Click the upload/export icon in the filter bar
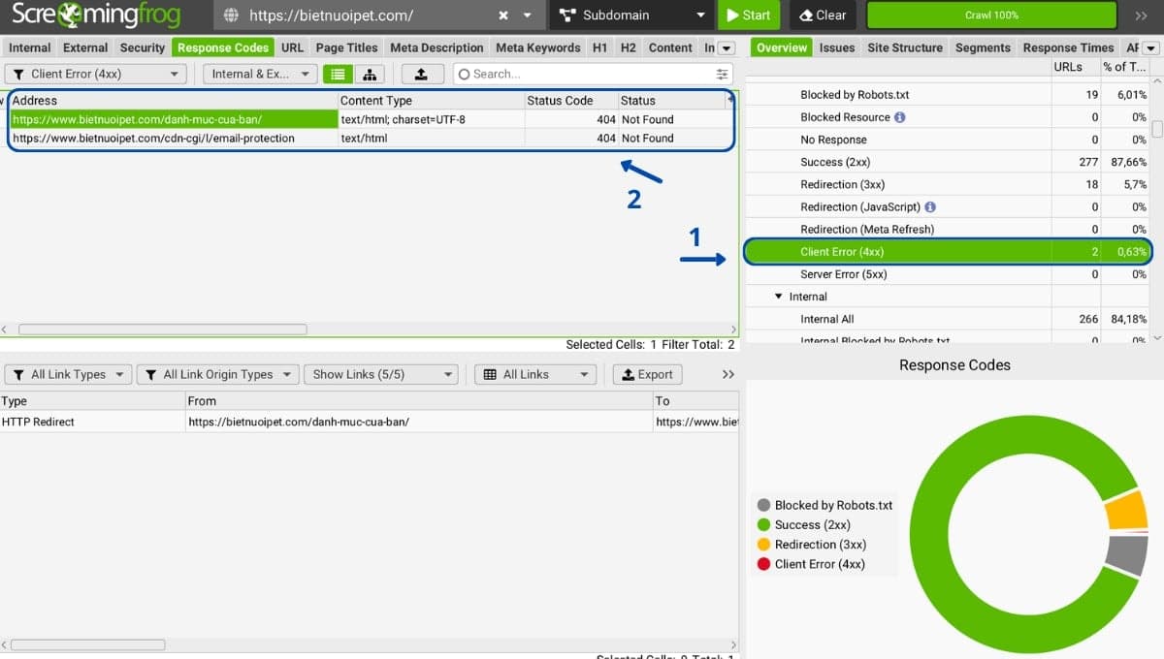Viewport: 1164px width, 659px height. (x=421, y=74)
